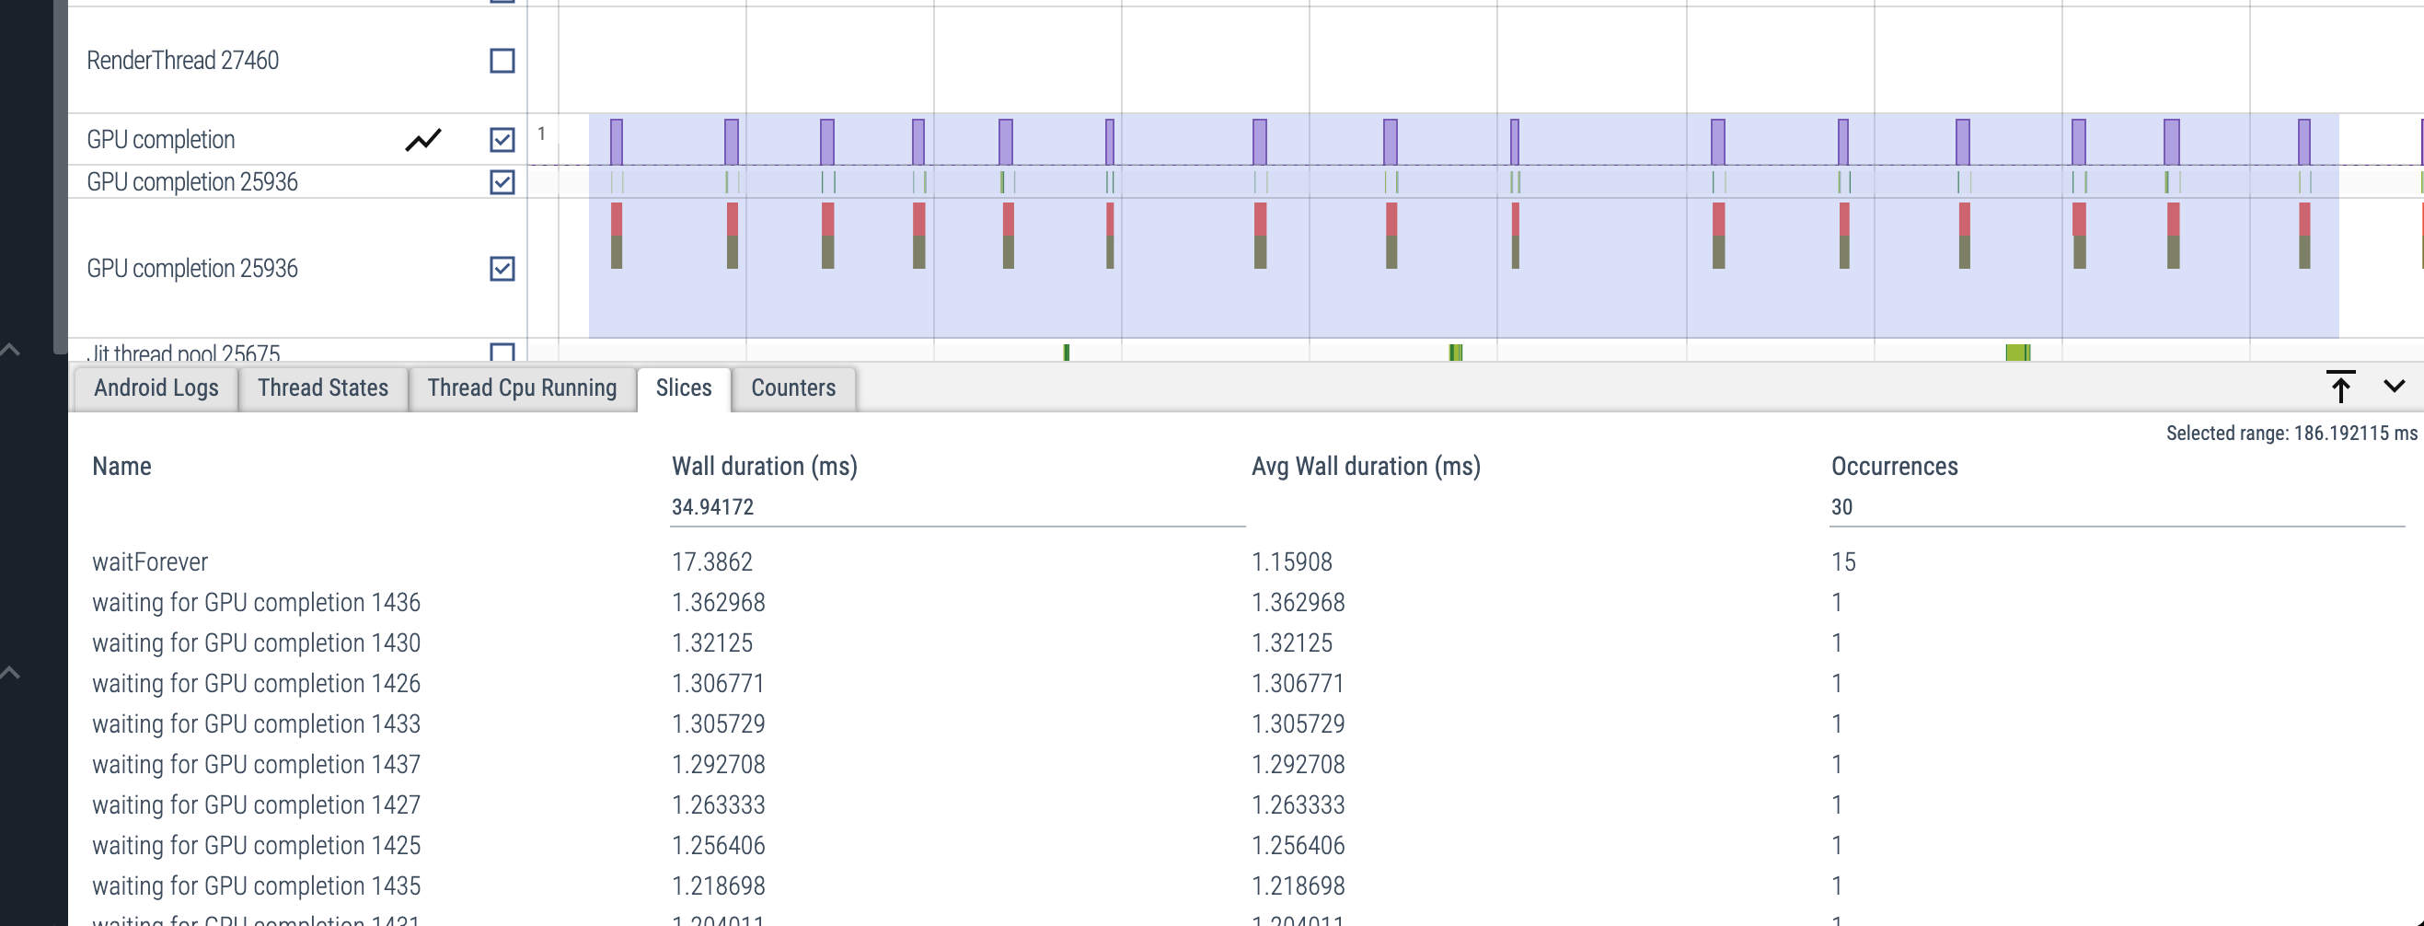Expand sidebar section with upper caret icon
The height and width of the screenshot is (926, 2424).
click(10, 349)
